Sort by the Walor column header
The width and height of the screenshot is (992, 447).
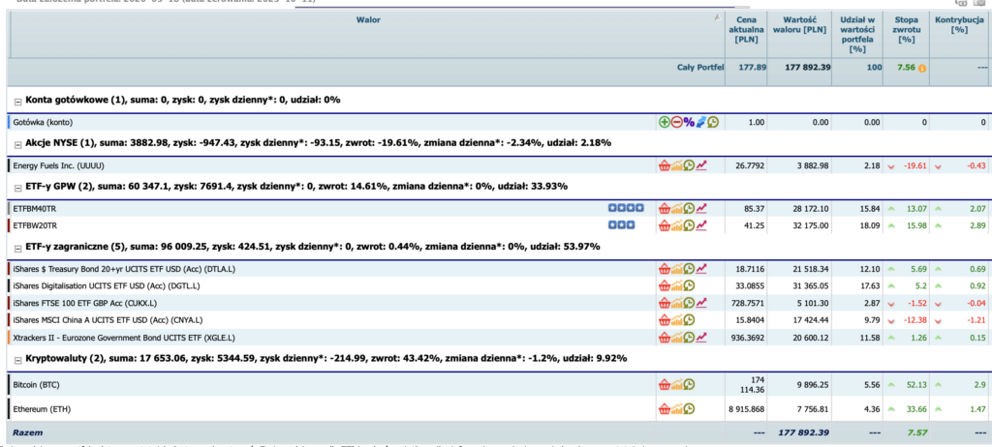coord(366,17)
